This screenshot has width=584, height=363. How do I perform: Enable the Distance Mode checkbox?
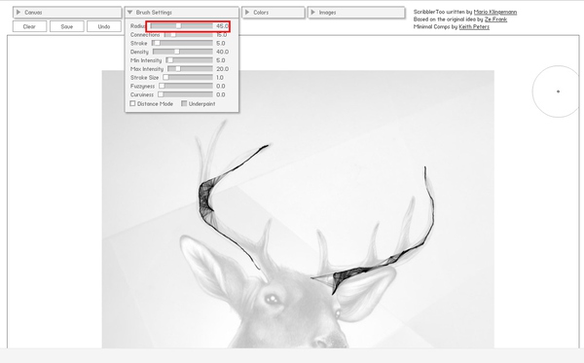132,103
